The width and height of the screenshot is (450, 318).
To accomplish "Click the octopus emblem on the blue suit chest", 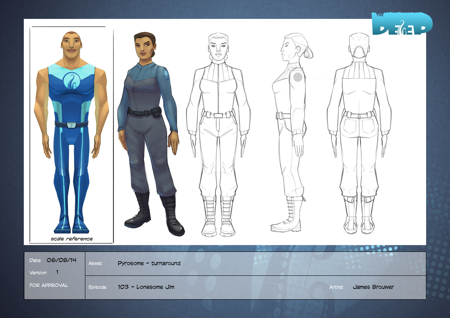I will point(72,81).
